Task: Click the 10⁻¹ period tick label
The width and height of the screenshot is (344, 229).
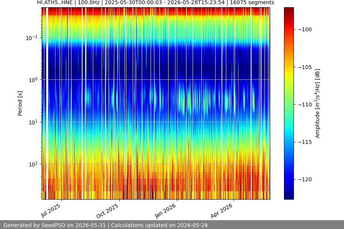Action: tap(32, 38)
